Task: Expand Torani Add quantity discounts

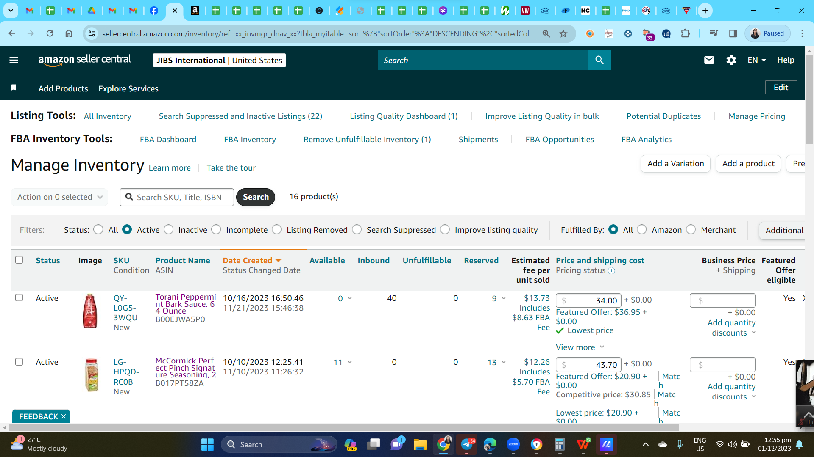Action: [x=732, y=328]
